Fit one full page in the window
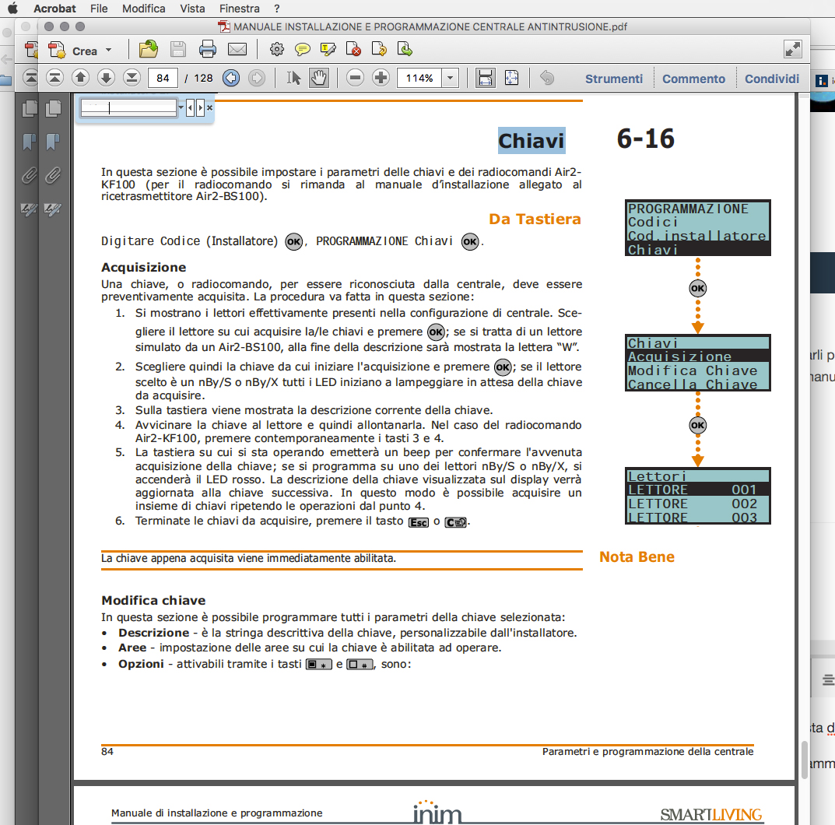The width and height of the screenshot is (835, 825). (511, 79)
